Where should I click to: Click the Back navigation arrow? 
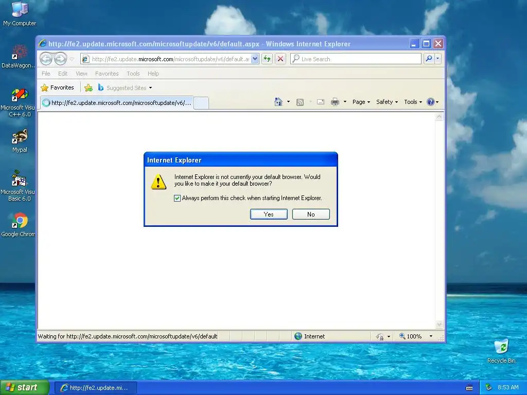point(46,59)
